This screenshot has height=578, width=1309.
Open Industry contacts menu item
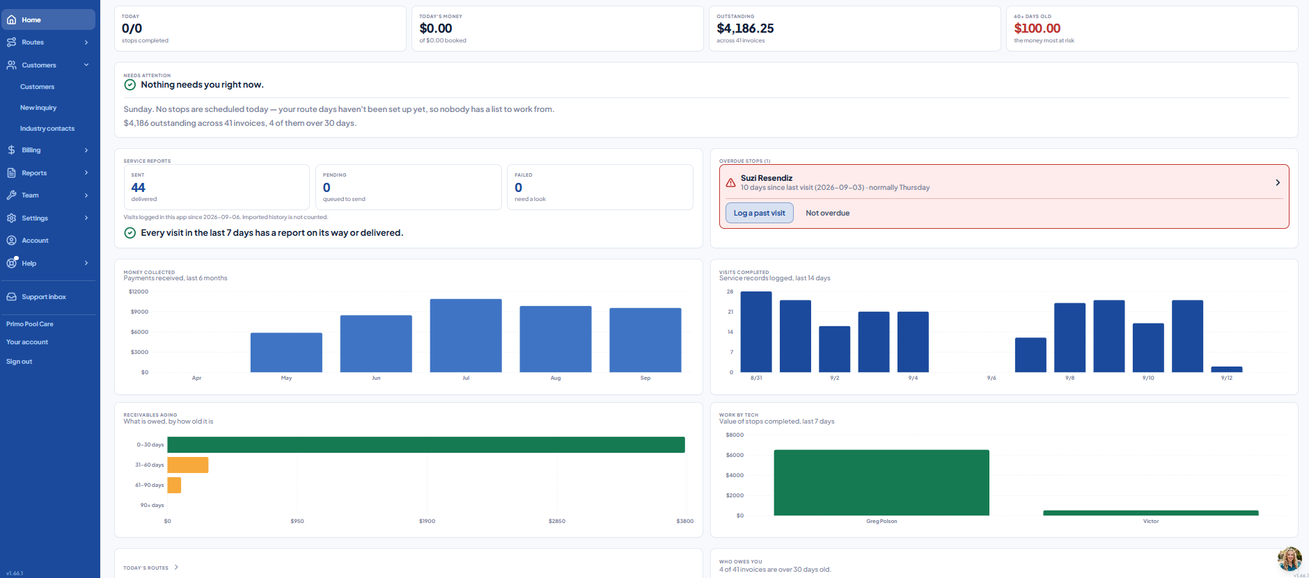pyautogui.click(x=47, y=129)
